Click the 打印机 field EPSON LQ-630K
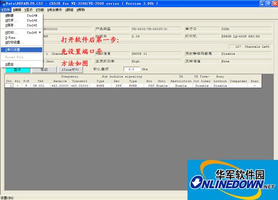Screen dimensions: 278x200 [246, 37]
